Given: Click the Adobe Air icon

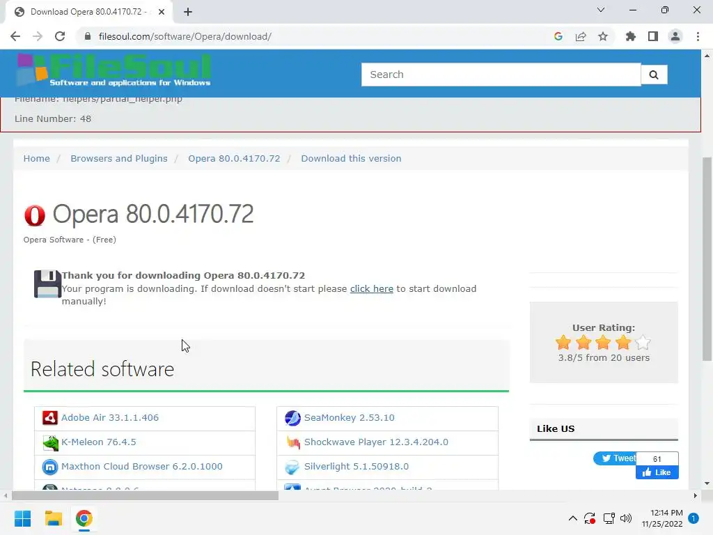Looking at the screenshot, I should point(50,418).
